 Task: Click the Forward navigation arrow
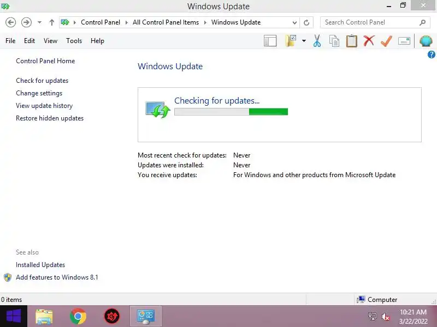(x=26, y=22)
